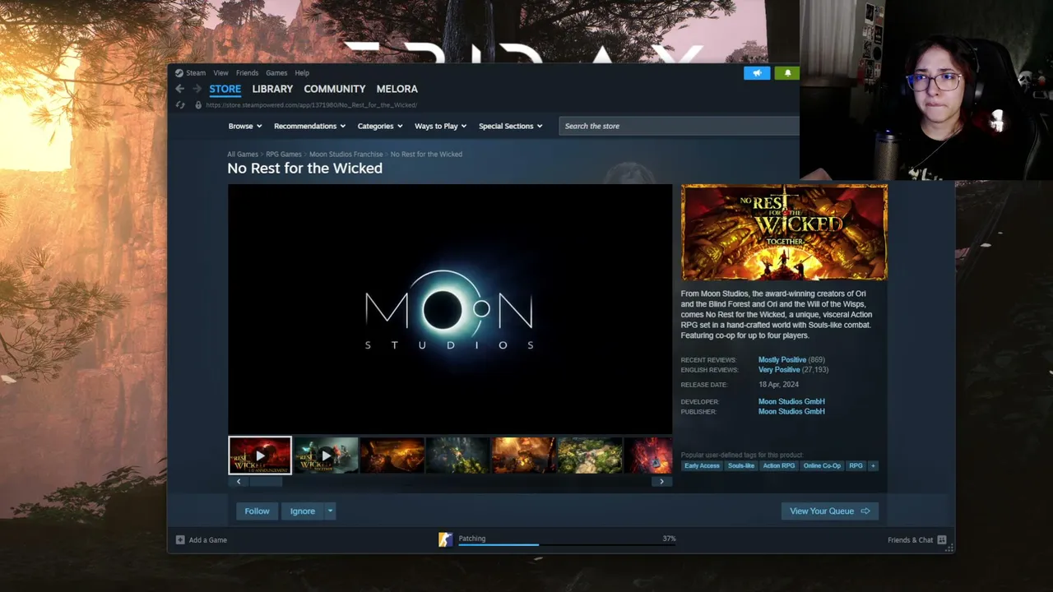
Task: Click the Friends & Chat label
Action: [x=910, y=540]
